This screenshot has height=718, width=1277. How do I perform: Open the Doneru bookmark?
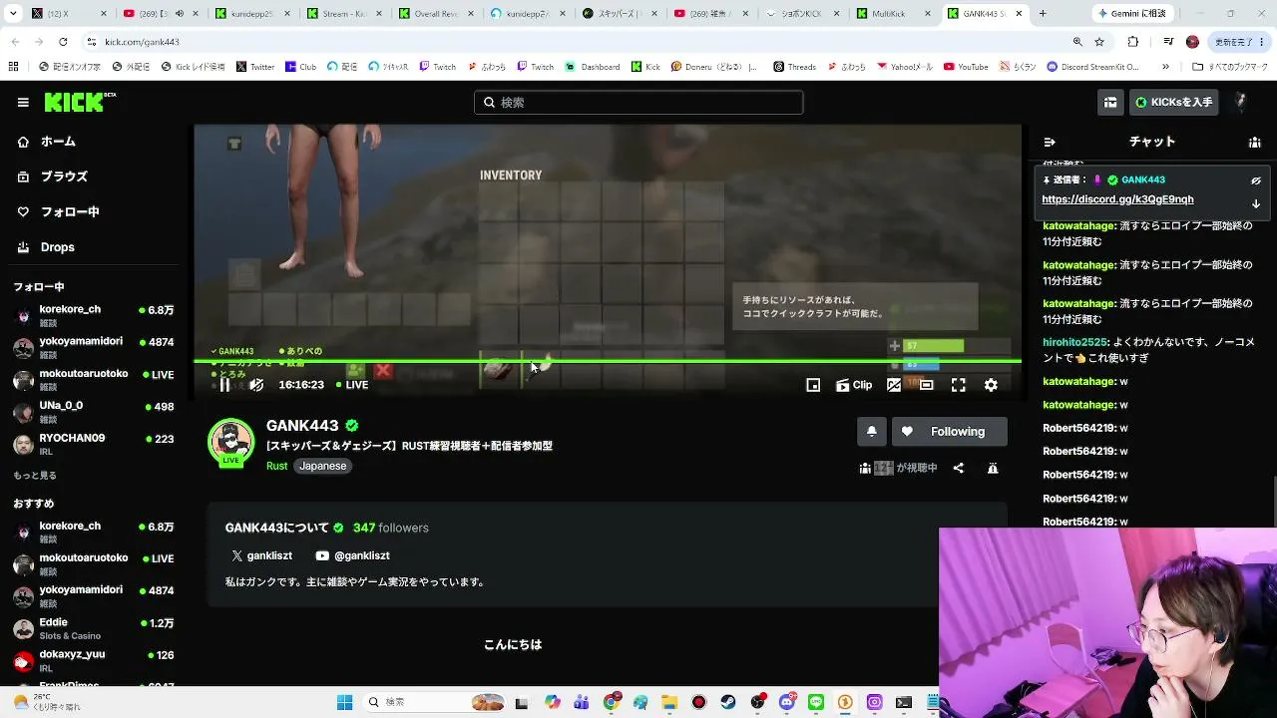click(712, 67)
